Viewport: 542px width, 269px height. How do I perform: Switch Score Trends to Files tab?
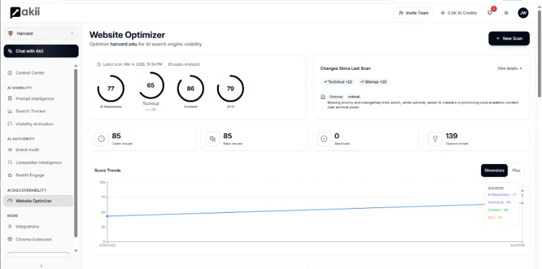pos(516,171)
